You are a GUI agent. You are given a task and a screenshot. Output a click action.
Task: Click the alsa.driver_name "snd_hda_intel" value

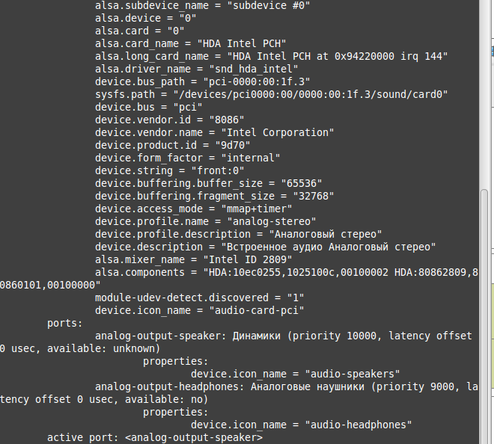(261, 69)
